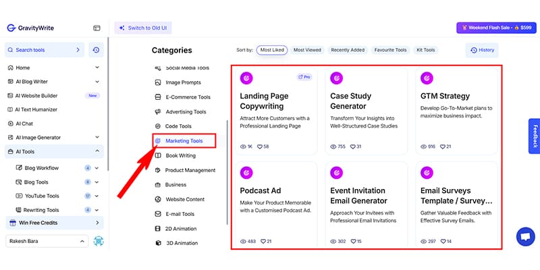
Task: Collapse the AI Tools section chevron
Action: (97, 151)
